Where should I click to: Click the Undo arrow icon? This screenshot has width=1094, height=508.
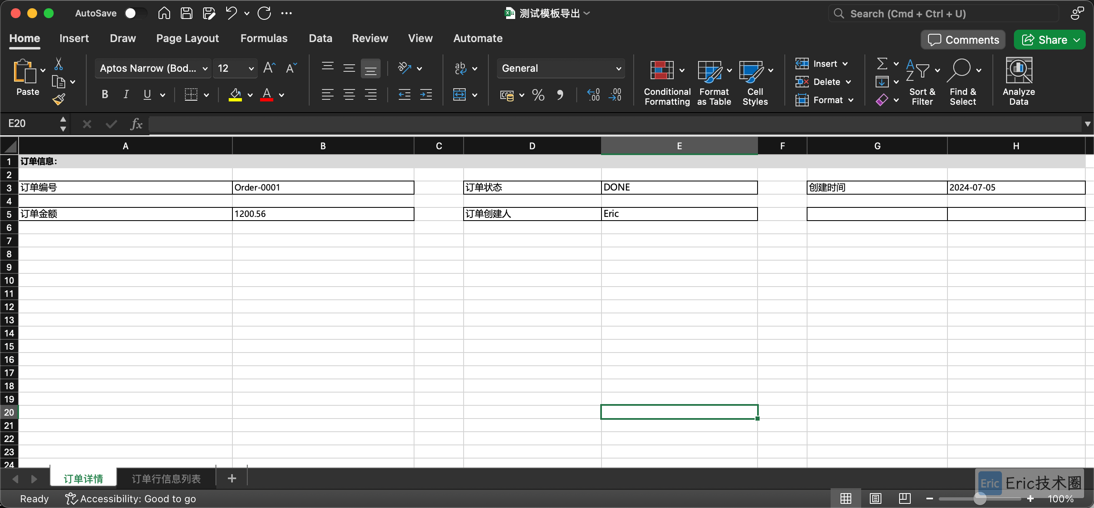231,13
